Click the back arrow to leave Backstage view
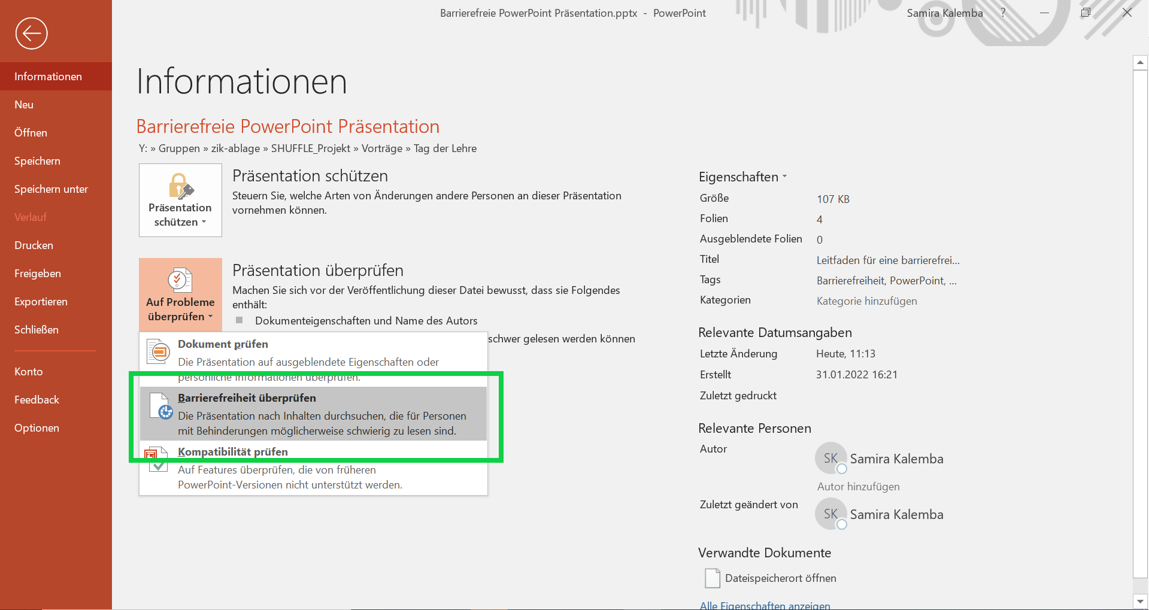 pos(31,34)
